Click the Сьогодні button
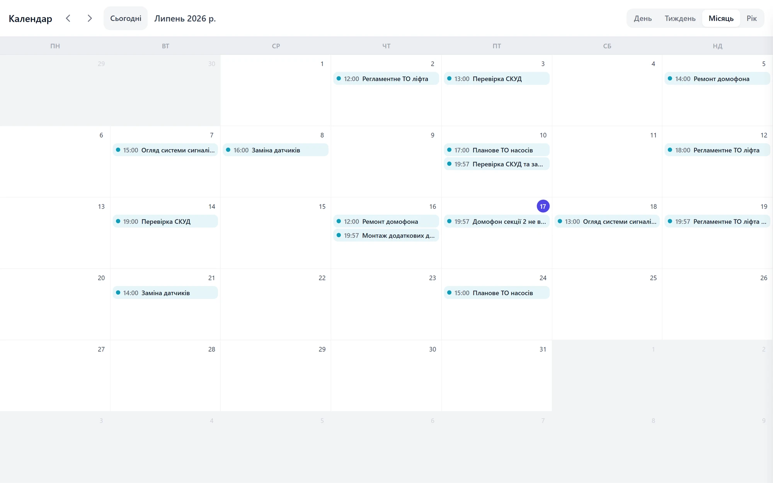The height and width of the screenshot is (483, 773). 126,18
